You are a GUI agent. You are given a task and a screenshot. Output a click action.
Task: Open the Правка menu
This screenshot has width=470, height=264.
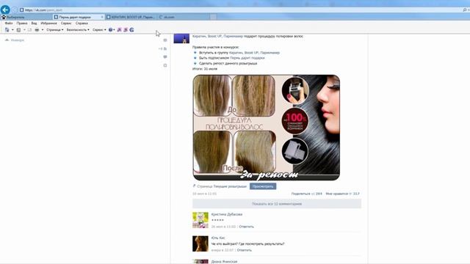coord(22,23)
